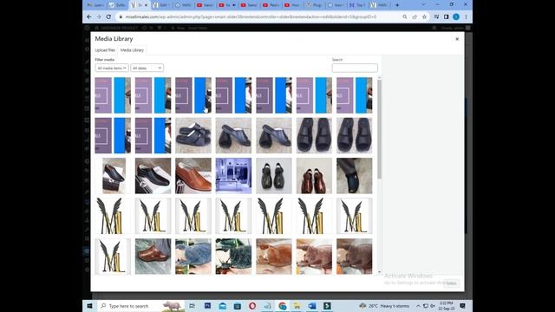Bookmark this page with the star
This screenshot has height=312, width=555.
[x=424, y=16]
